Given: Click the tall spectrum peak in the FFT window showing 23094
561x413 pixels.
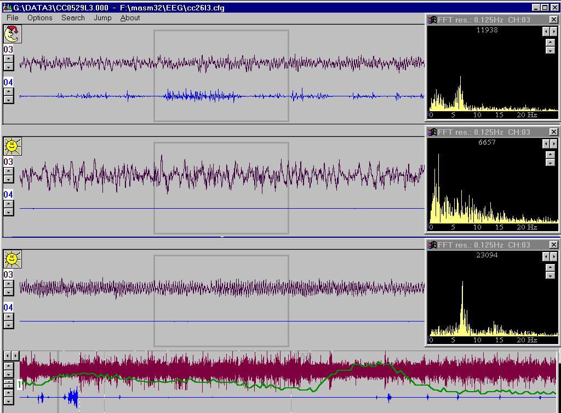Looking at the screenshot, I should 462,307.
